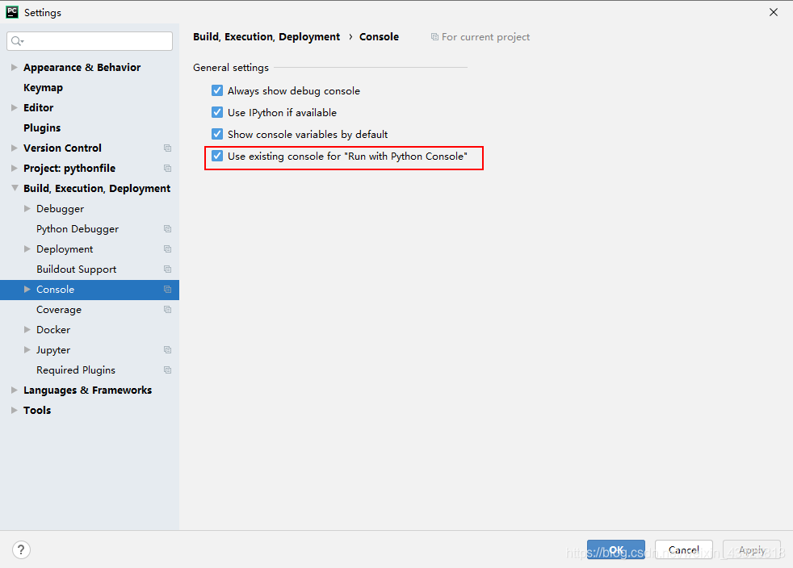
Task: Toggle the Use IPython if available checkbox
Action: click(217, 112)
